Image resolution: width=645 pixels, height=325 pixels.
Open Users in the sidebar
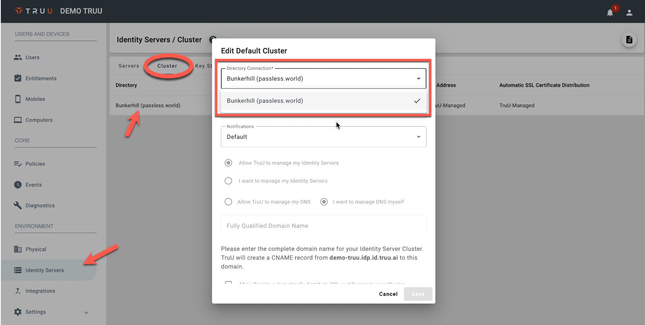click(33, 58)
